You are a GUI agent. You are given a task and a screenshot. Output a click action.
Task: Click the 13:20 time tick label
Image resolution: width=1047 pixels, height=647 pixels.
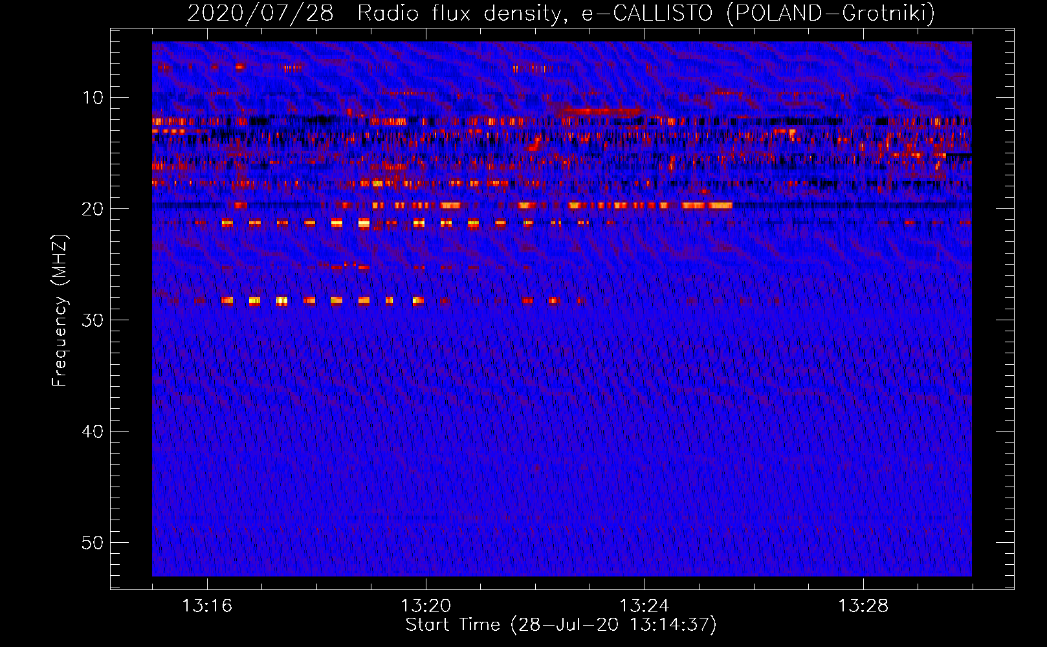click(x=426, y=606)
